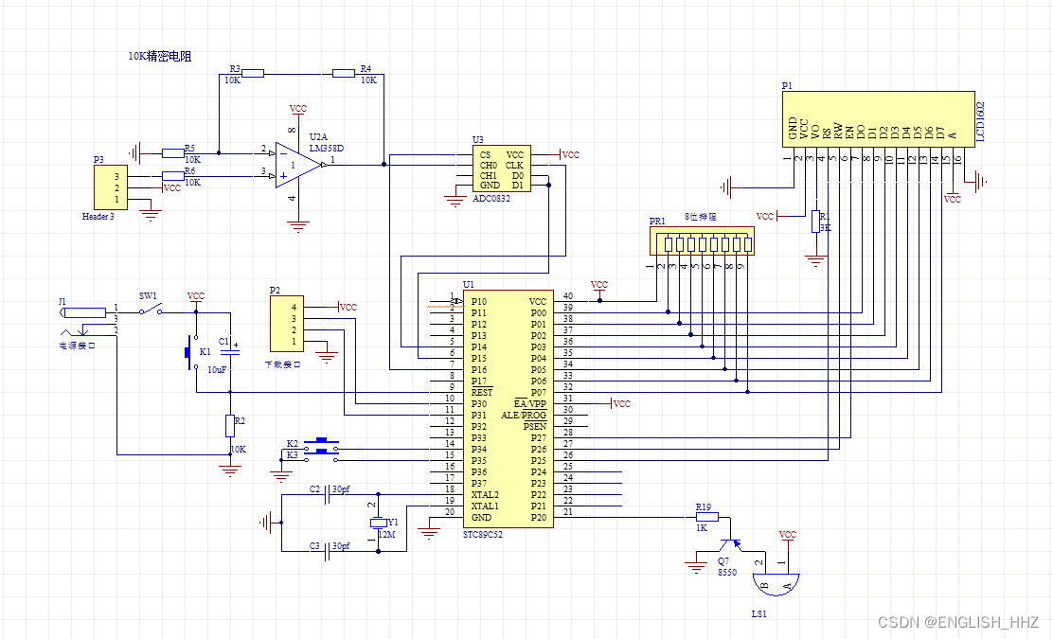Click the K3 push button symbol
1053x639 pixels.
point(321,456)
